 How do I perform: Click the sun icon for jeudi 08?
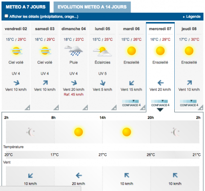click(x=189, y=51)
